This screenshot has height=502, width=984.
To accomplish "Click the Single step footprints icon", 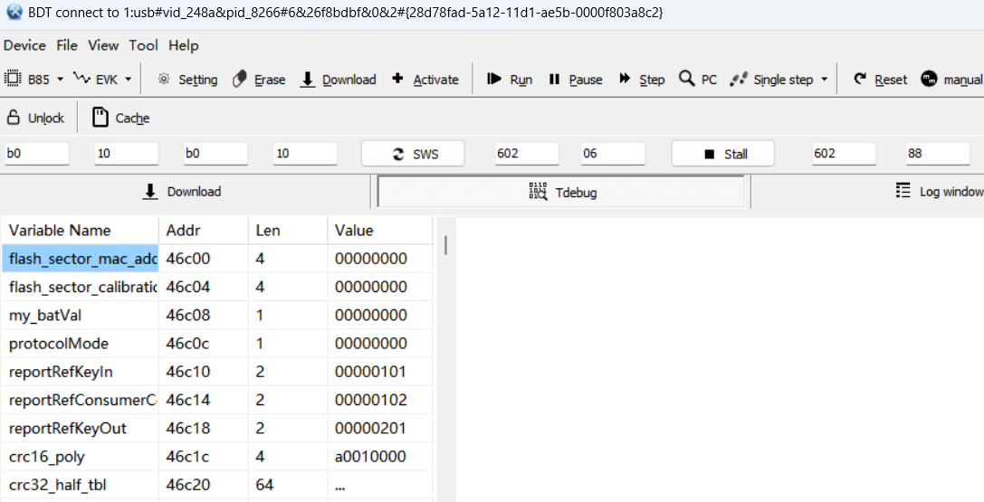I will pyautogui.click(x=739, y=80).
